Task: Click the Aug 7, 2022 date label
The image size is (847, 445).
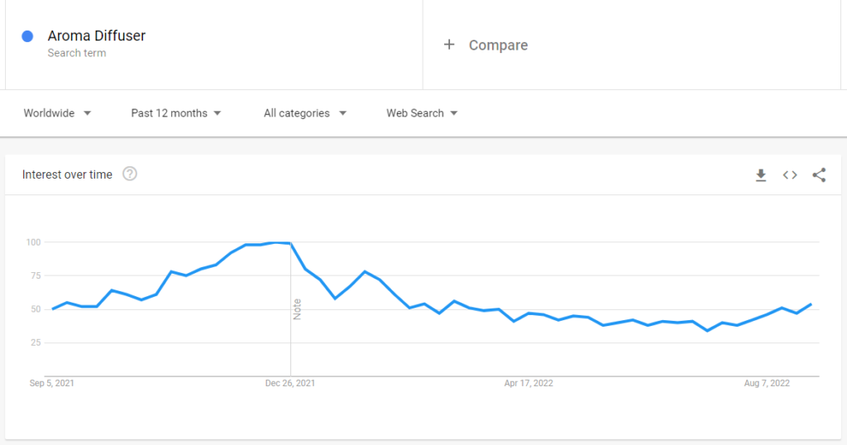Action: [767, 383]
